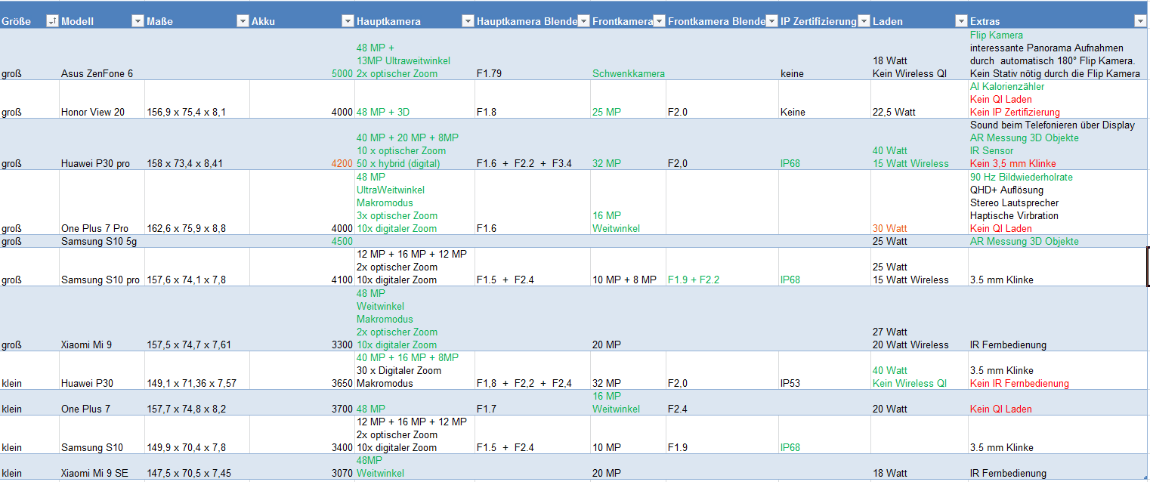This screenshot has height=482, width=1150.
Task: Click the red '30 Watt' Laden cell
Action: (x=919, y=202)
